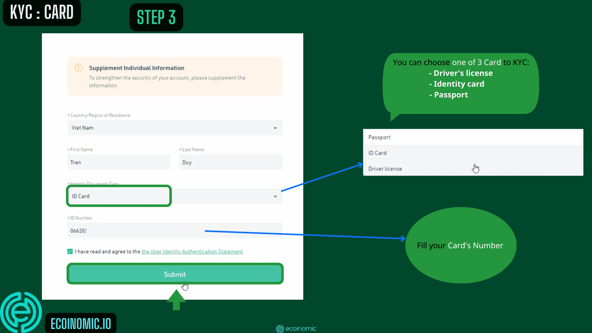This screenshot has height=333, width=592.
Task: Open the Country/Region of Residence dropdown
Action: tap(275, 128)
